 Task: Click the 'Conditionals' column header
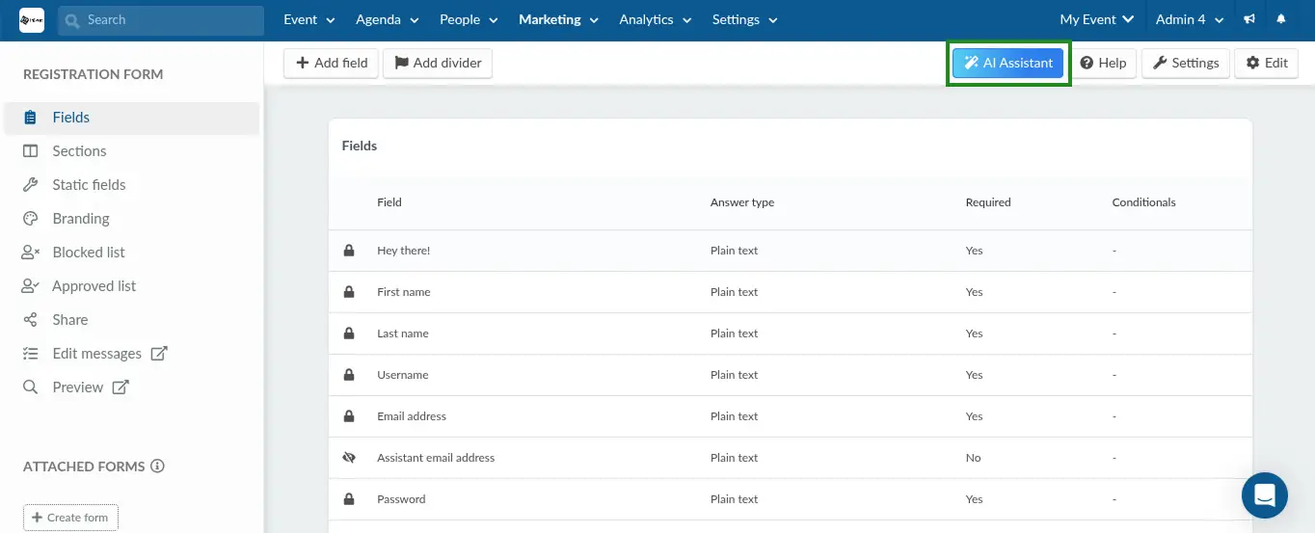pyautogui.click(x=1143, y=202)
